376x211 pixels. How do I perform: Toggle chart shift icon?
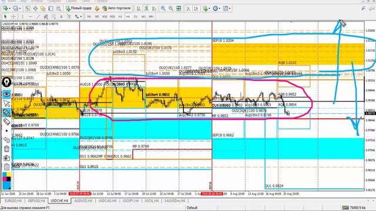coord(196,8)
